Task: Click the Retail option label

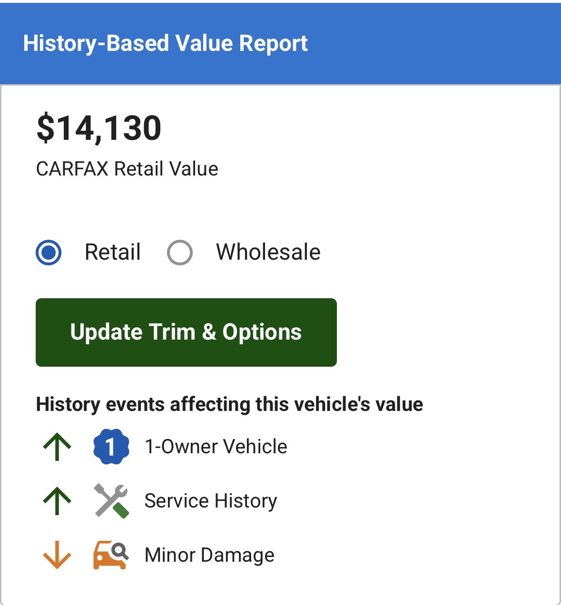Action: (x=113, y=252)
